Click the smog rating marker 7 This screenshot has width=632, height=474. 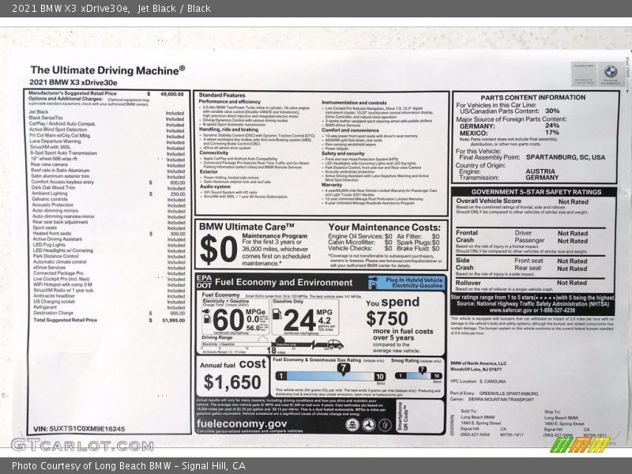pyautogui.click(x=422, y=370)
